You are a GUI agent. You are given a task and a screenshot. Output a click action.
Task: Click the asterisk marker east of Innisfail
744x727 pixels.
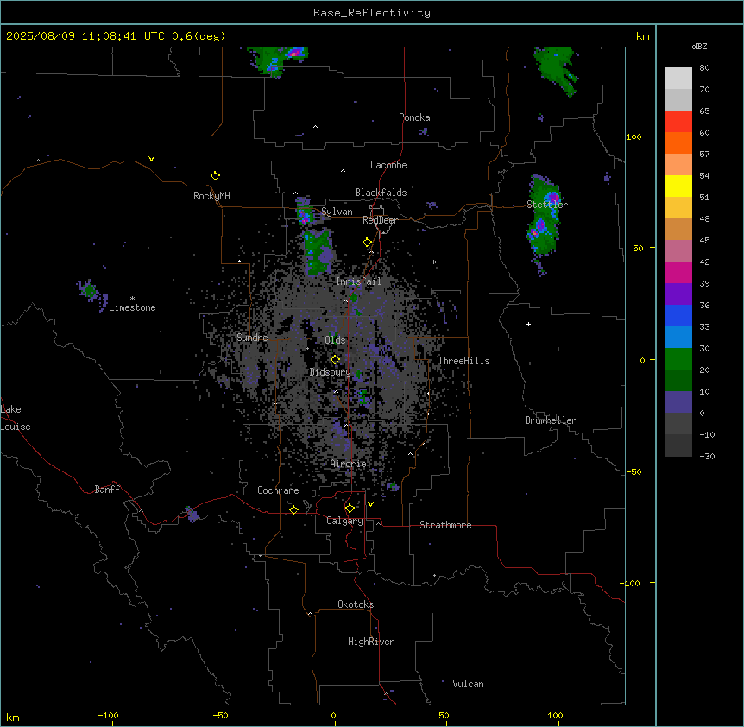pos(433,262)
